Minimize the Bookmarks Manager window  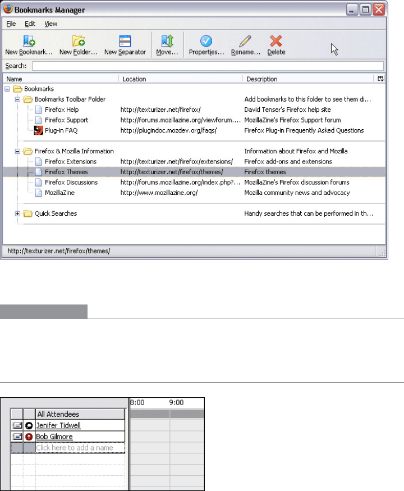(x=351, y=10)
